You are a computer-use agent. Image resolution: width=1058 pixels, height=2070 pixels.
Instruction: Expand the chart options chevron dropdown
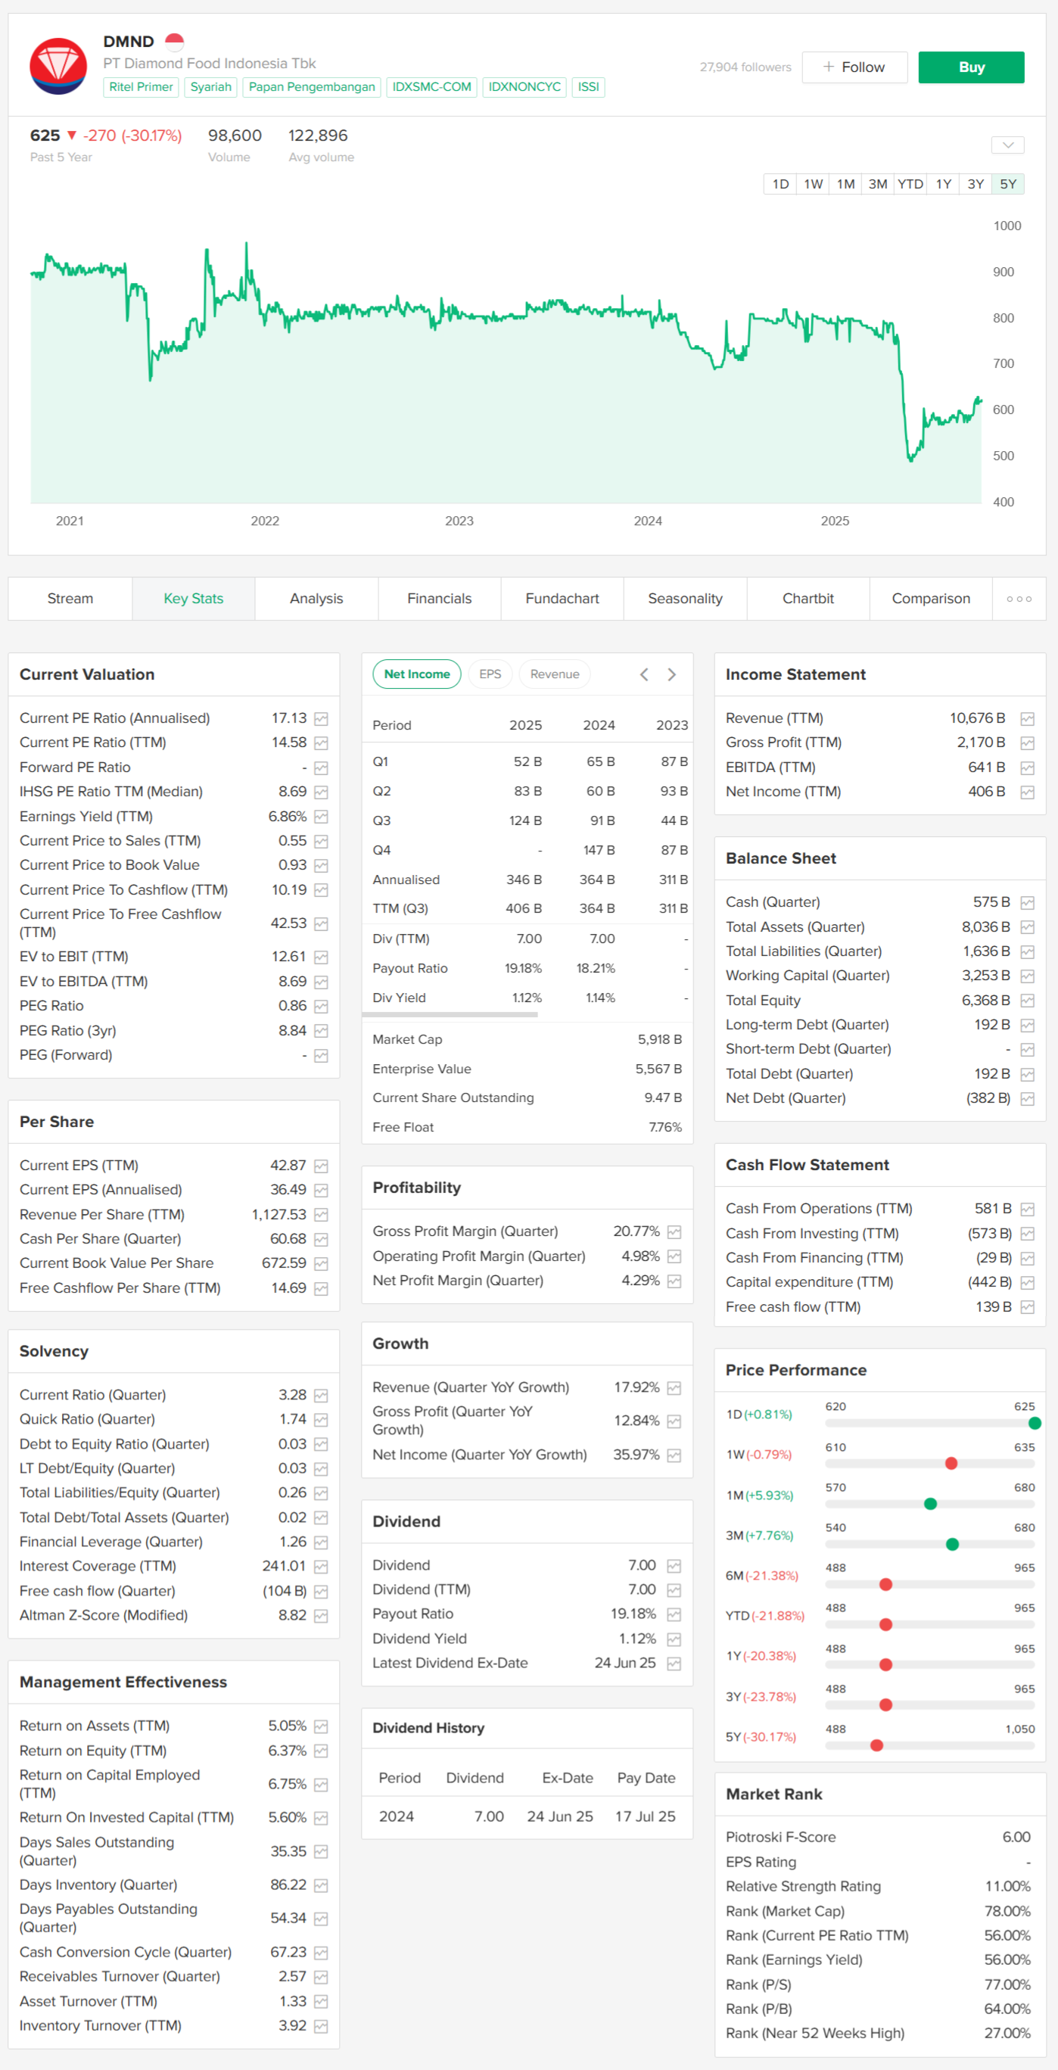(x=1007, y=145)
